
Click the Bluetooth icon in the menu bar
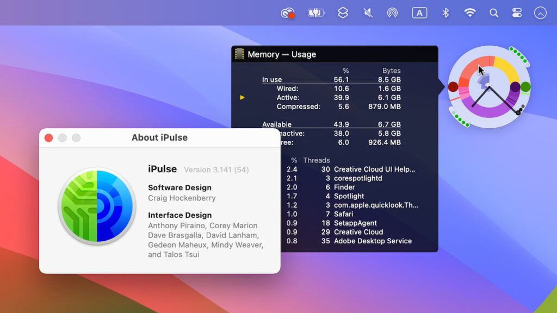[445, 12]
